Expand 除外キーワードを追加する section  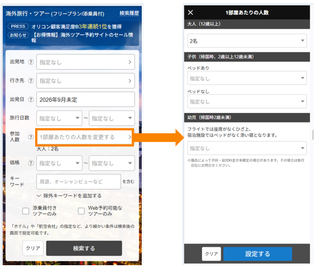coord(69,196)
